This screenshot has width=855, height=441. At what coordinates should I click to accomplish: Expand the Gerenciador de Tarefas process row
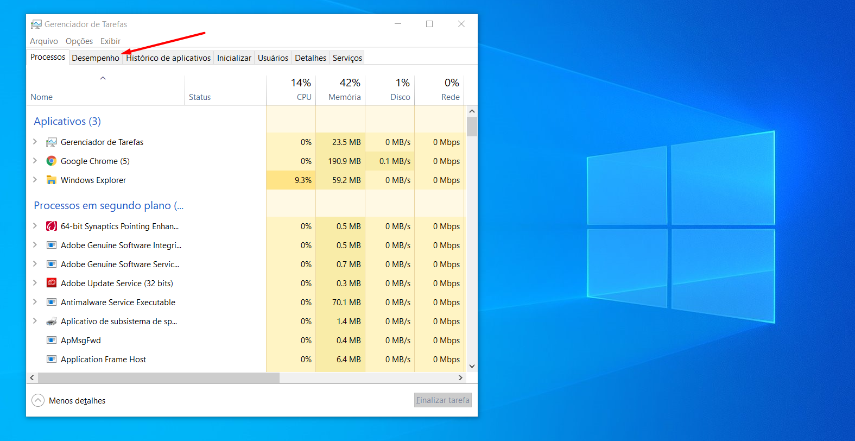pyautogui.click(x=35, y=142)
